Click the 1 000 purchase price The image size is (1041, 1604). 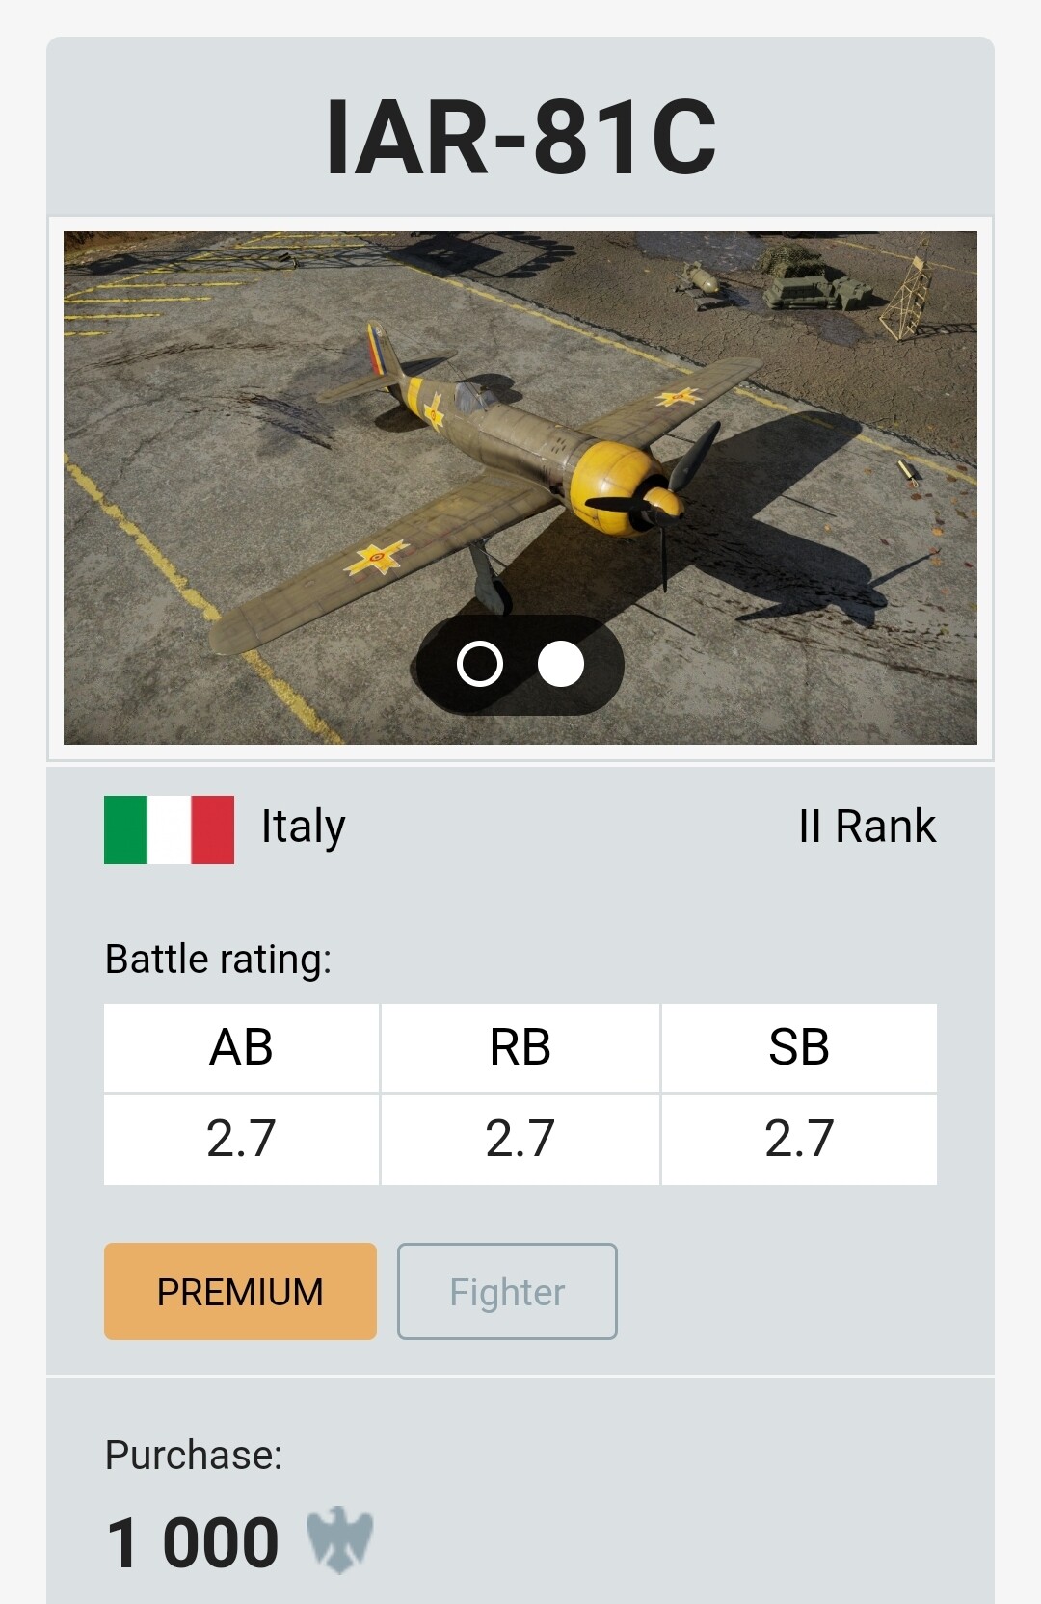(193, 1542)
